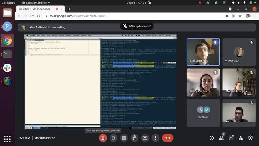Click the presented screen share view
Viewport: 259px width, 146px height.
click(x=101, y=82)
